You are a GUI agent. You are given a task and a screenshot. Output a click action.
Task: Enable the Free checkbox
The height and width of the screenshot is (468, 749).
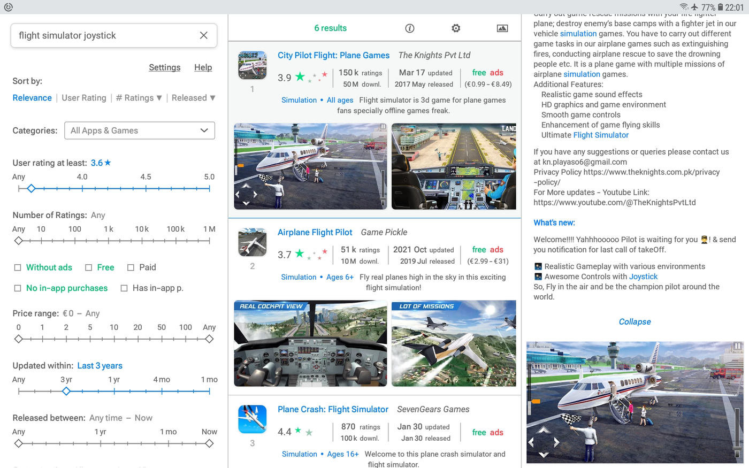click(89, 267)
